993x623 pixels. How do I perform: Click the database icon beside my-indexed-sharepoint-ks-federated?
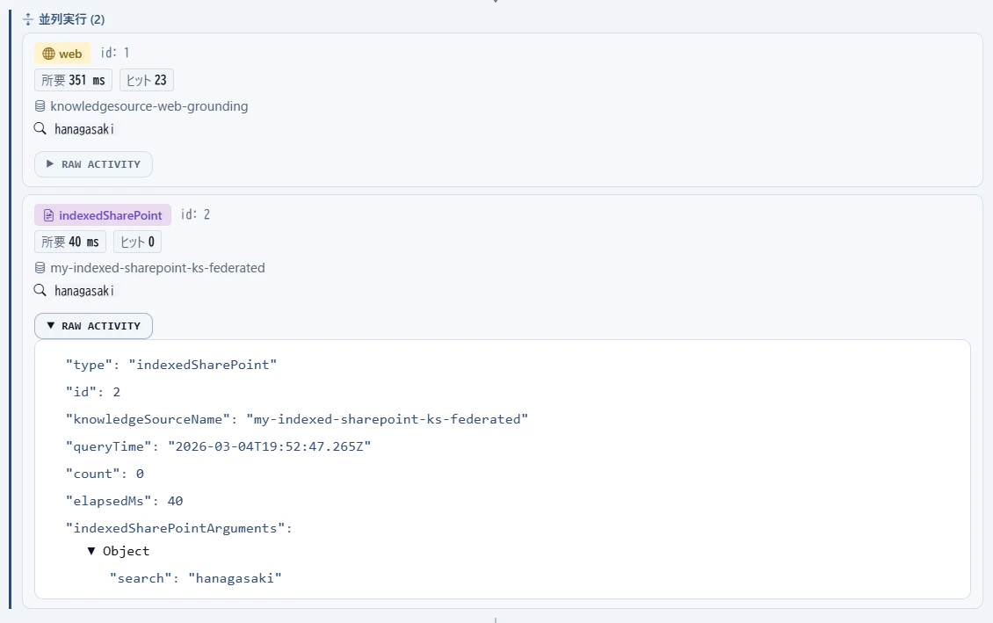coord(40,268)
